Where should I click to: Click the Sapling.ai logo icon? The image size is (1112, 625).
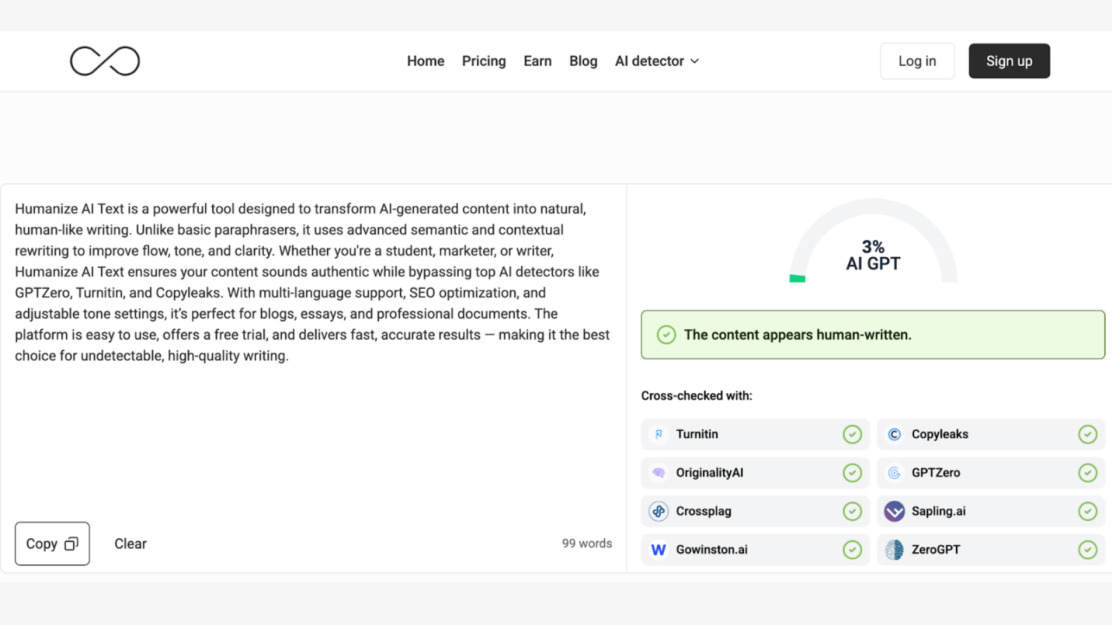click(894, 511)
